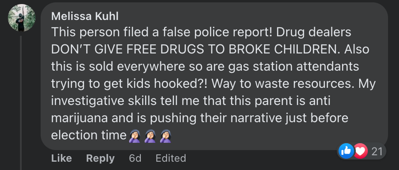The height and width of the screenshot is (170, 399).
Task: Open the 6d timestamp link
Action: click(x=135, y=158)
